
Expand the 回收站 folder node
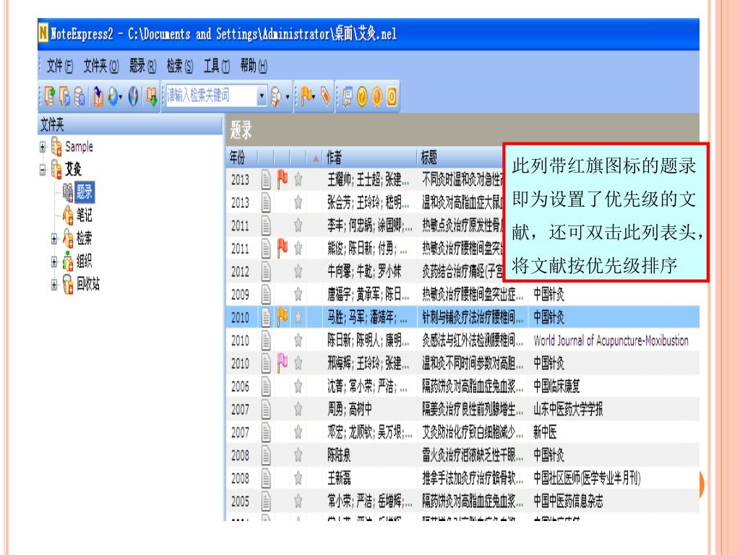[54, 284]
